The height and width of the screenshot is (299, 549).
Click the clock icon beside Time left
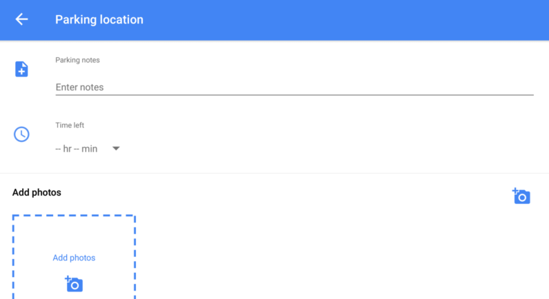point(21,134)
